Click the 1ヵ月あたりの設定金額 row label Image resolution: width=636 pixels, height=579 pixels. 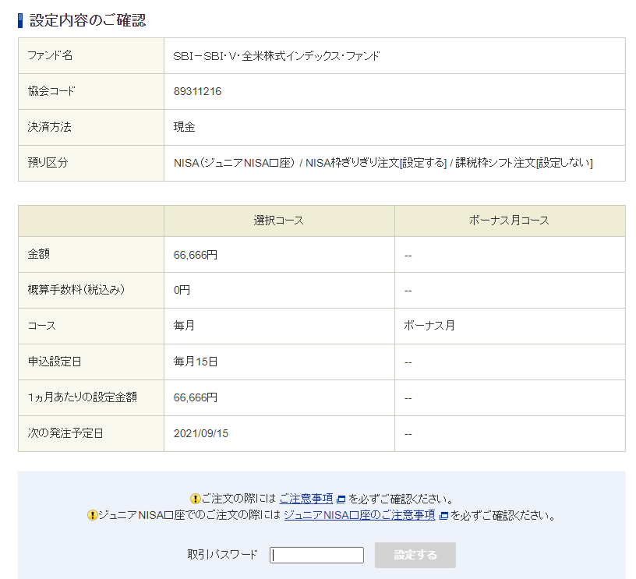83,397
